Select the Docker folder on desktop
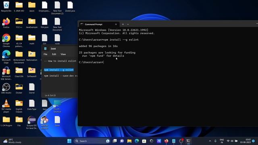 pos(19,89)
